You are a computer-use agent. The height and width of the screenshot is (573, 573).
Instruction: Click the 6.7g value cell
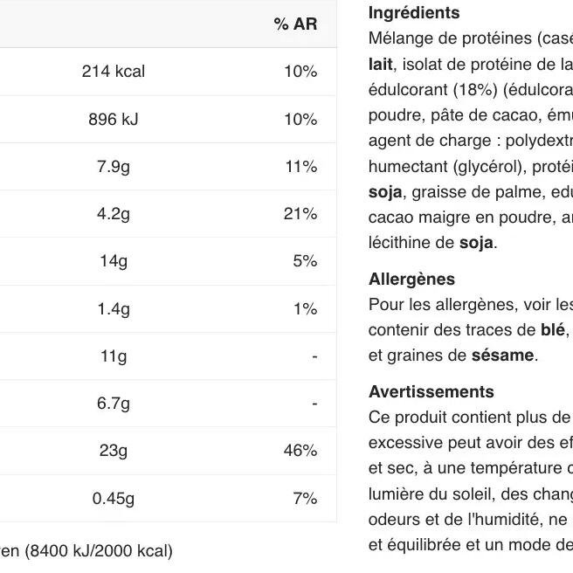(x=114, y=403)
